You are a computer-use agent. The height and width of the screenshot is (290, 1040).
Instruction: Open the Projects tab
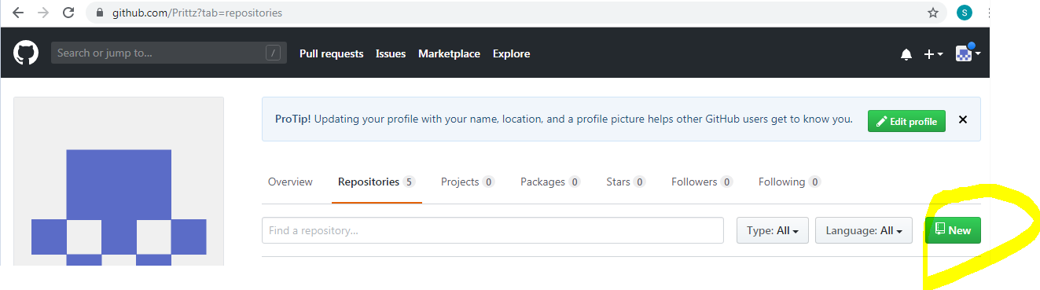tap(467, 182)
